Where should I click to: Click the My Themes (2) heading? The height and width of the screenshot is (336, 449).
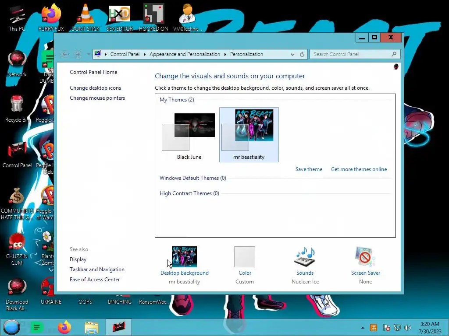(x=177, y=100)
